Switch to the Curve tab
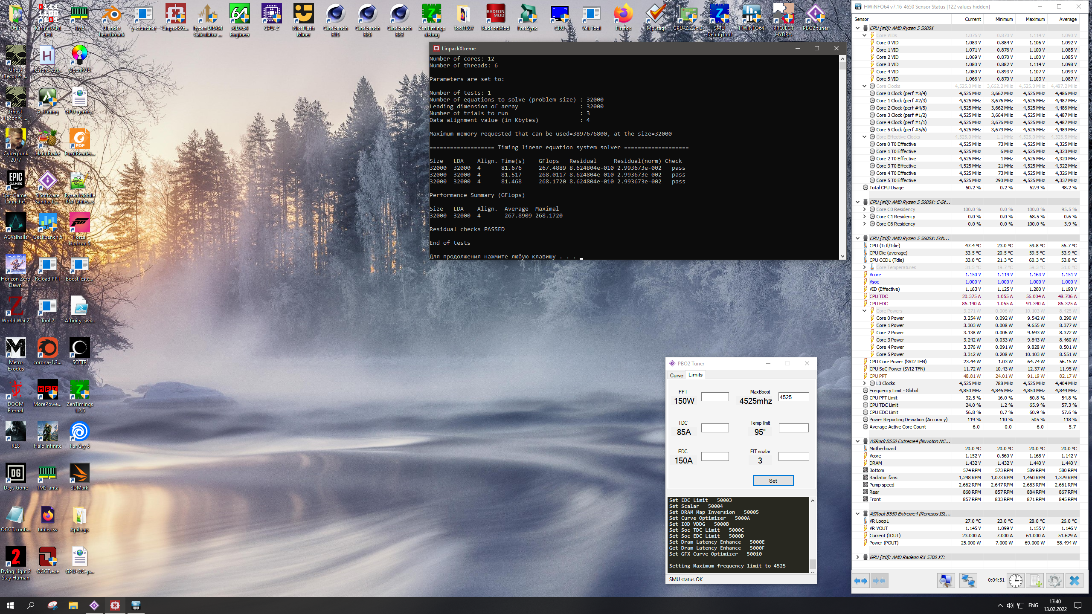This screenshot has height=614, width=1092. point(676,375)
